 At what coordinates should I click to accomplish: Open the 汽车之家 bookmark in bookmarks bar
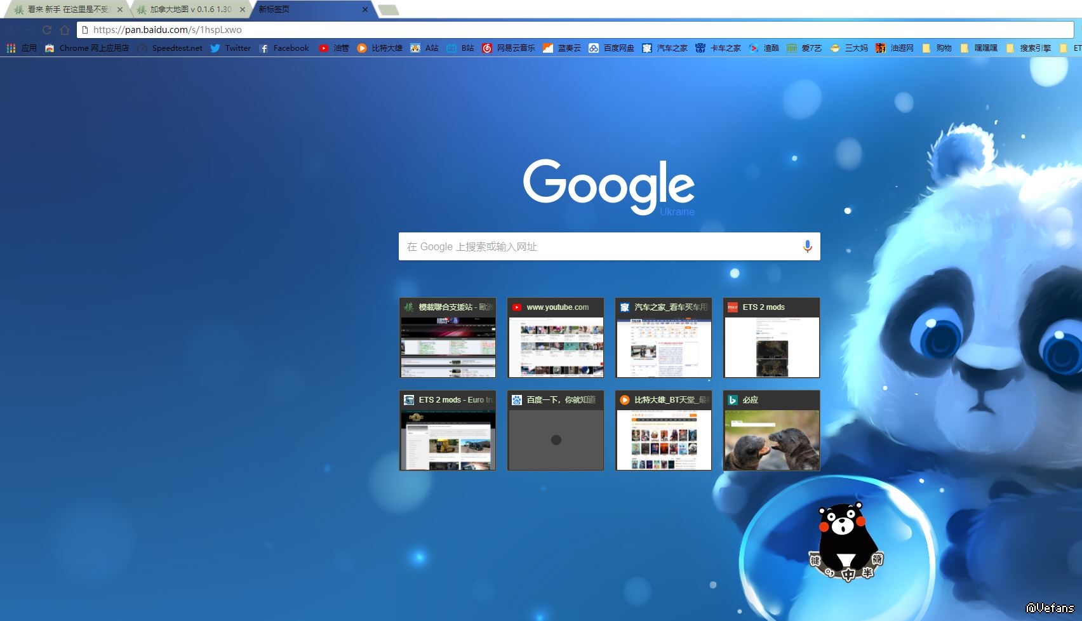(x=665, y=48)
